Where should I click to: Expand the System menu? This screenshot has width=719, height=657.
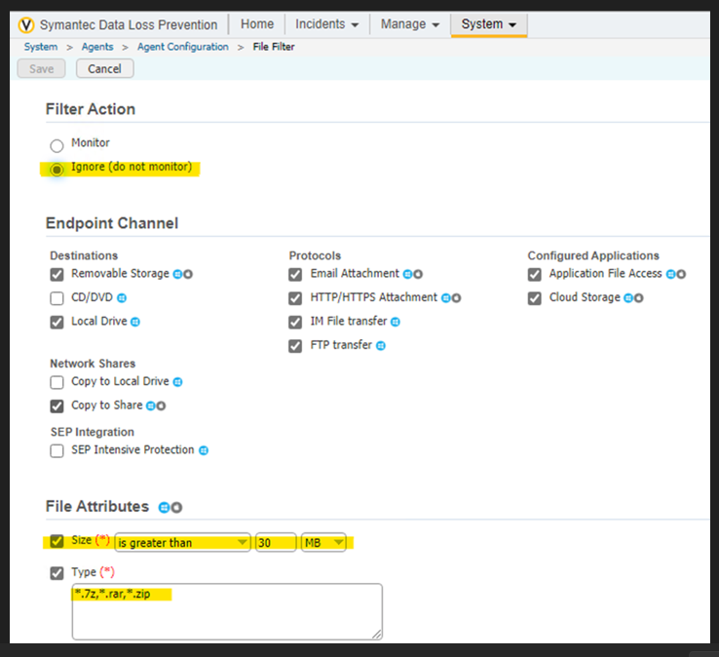488,24
